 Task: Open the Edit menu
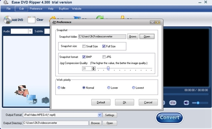tap(21, 8)
